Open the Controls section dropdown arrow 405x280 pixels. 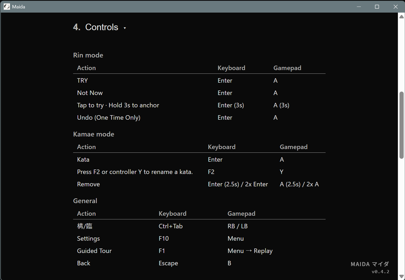(x=125, y=28)
